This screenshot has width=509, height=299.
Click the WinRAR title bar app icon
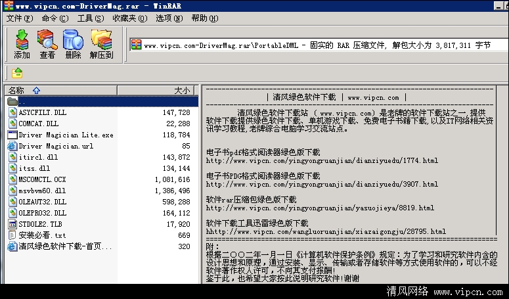coord(9,5)
